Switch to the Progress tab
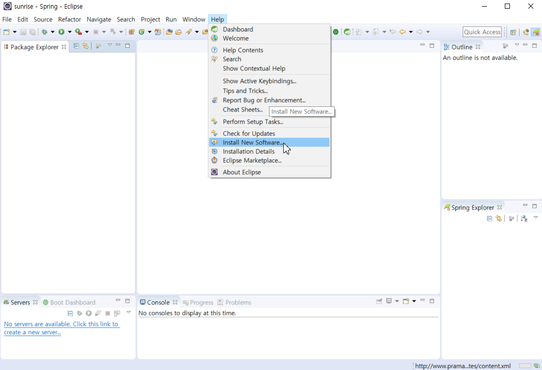 click(x=198, y=302)
